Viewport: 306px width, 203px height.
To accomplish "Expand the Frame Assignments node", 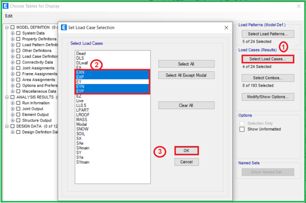I will pos(13,74).
